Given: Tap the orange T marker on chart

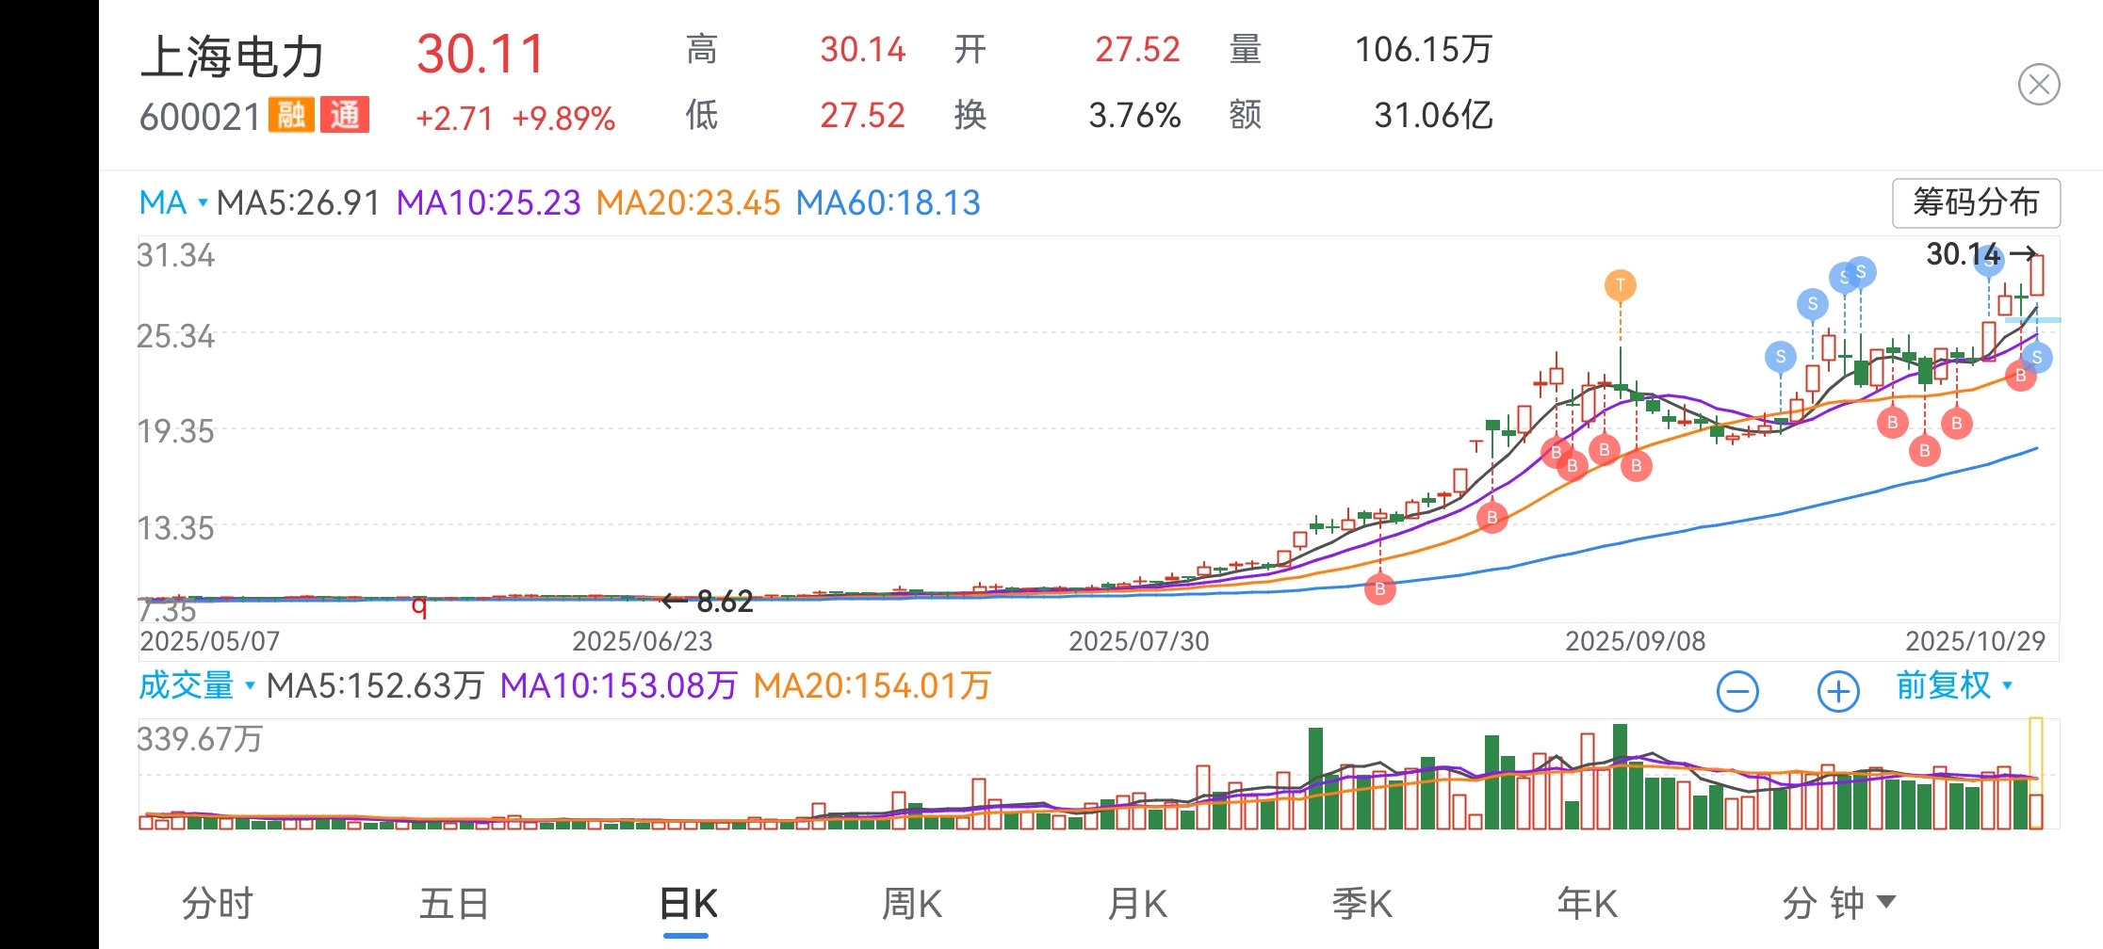Looking at the screenshot, I should tap(1621, 285).
